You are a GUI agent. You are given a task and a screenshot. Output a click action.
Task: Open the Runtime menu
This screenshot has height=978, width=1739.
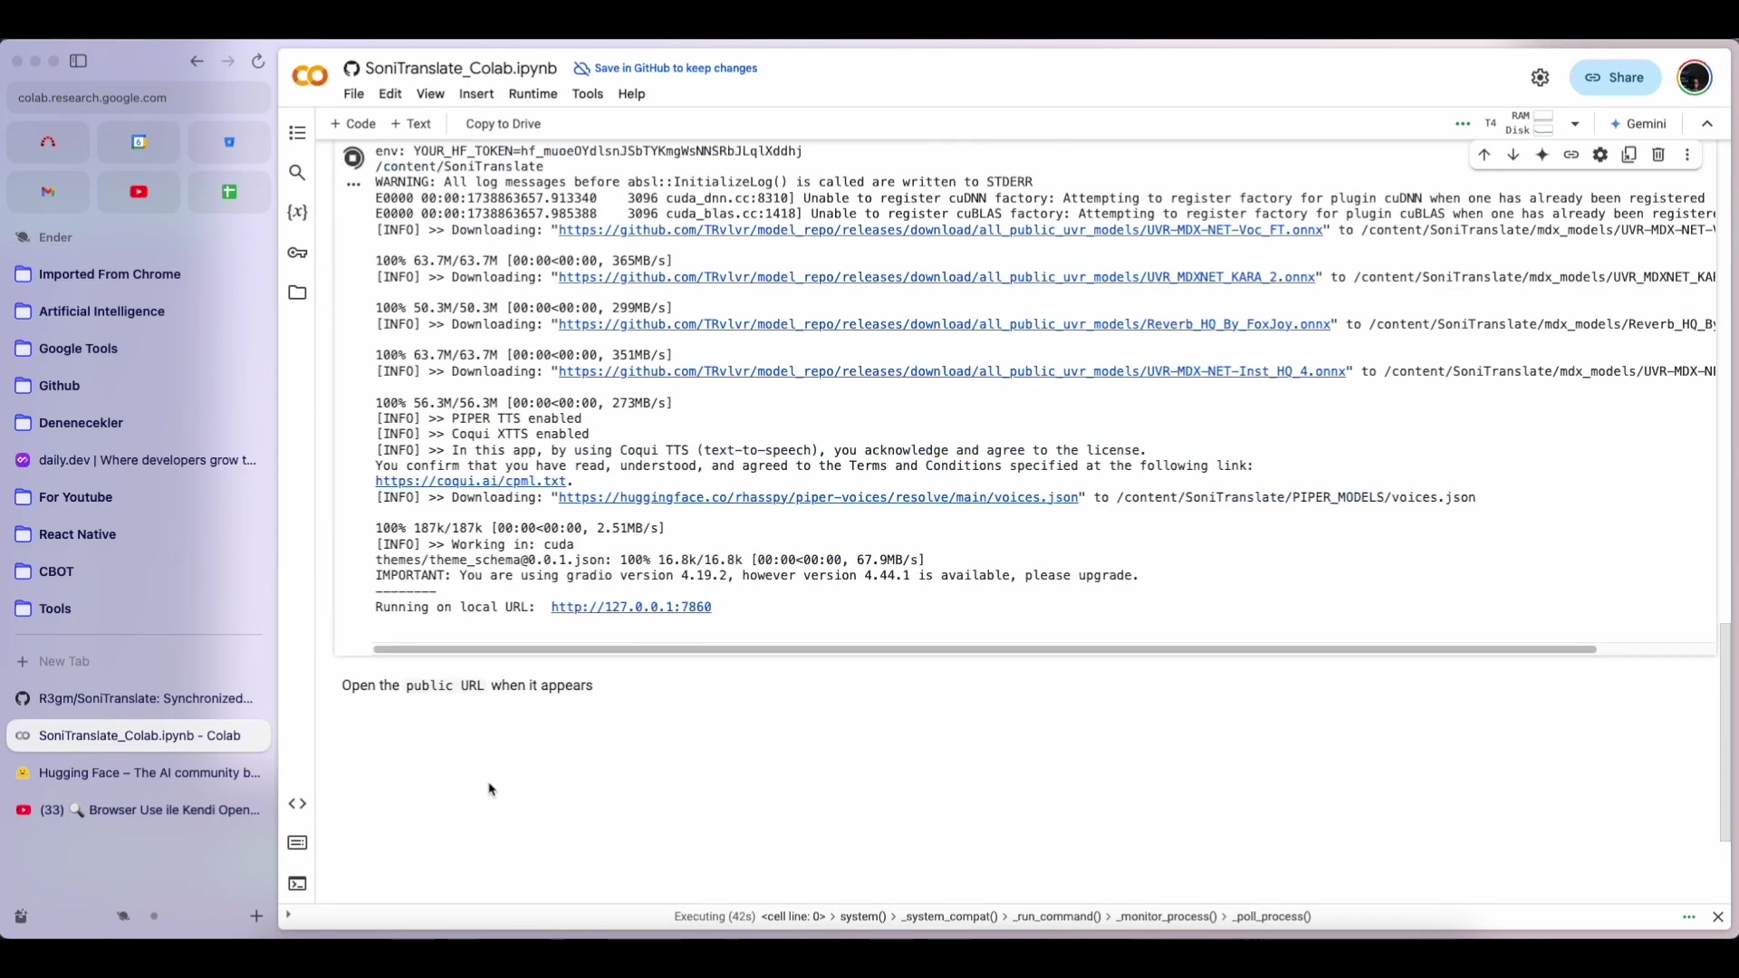[x=533, y=94]
